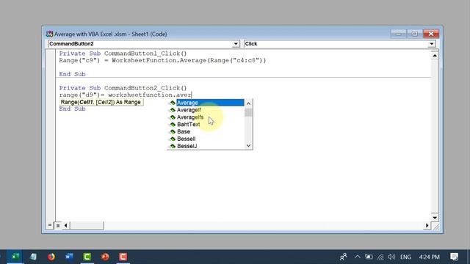This screenshot has width=470, height=264.
Task: Click the 4:24 PM clock
Action: click(x=429, y=257)
